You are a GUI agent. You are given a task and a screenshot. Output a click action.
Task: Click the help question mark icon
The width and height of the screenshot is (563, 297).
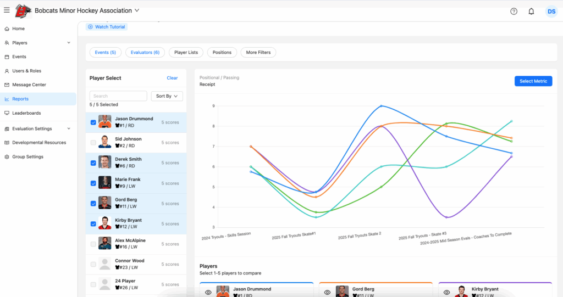(514, 11)
